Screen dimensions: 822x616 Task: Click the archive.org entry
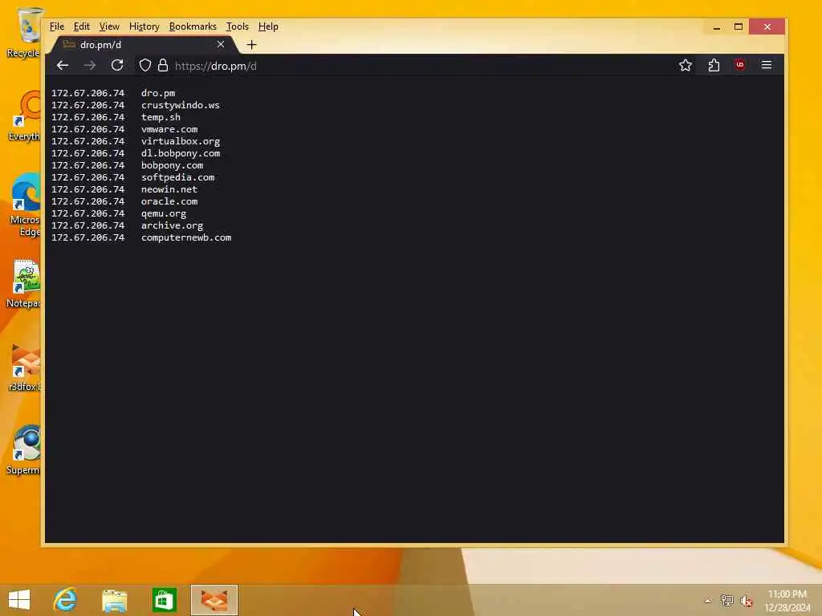tap(172, 225)
